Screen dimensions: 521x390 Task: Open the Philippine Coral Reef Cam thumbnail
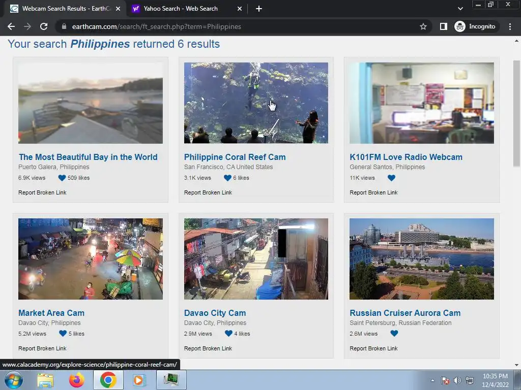click(x=256, y=103)
